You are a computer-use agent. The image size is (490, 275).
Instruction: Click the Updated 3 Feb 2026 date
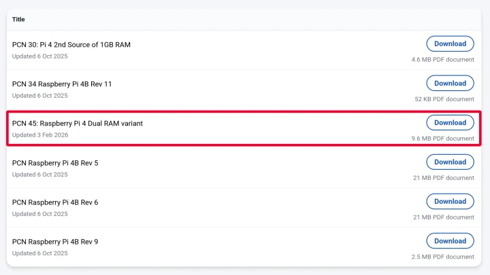click(x=40, y=135)
